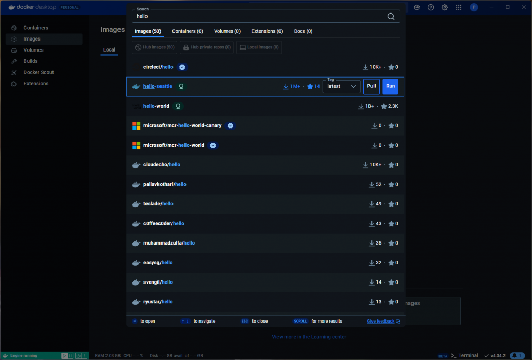532x360 pixels.
Task: Click the download icon on hello-world row
Action: [361, 106]
